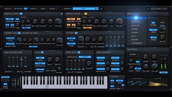Click the save preset floppy disk icon
The height and width of the screenshot is (97, 172).
(101, 9)
